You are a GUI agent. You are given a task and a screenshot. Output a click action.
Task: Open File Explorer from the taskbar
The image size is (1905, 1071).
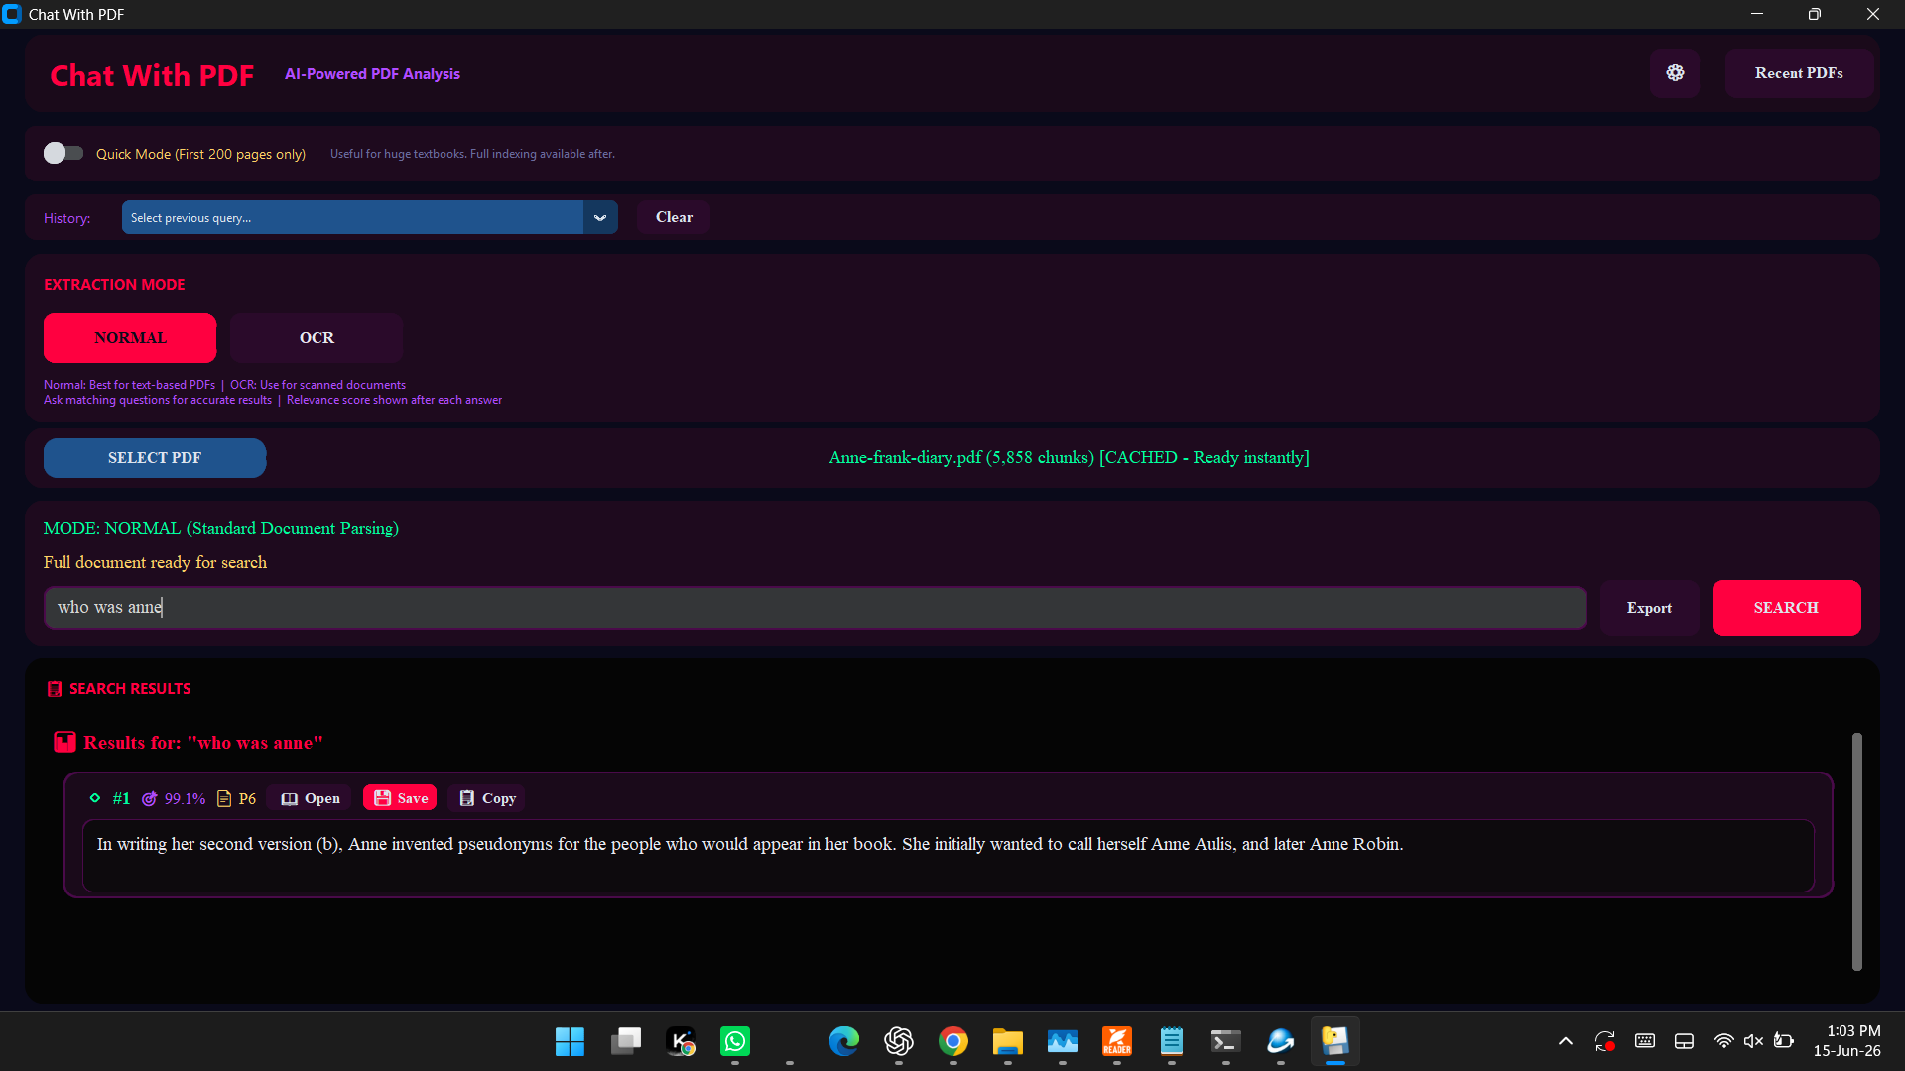pyautogui.click(x=1008, y=1041)
